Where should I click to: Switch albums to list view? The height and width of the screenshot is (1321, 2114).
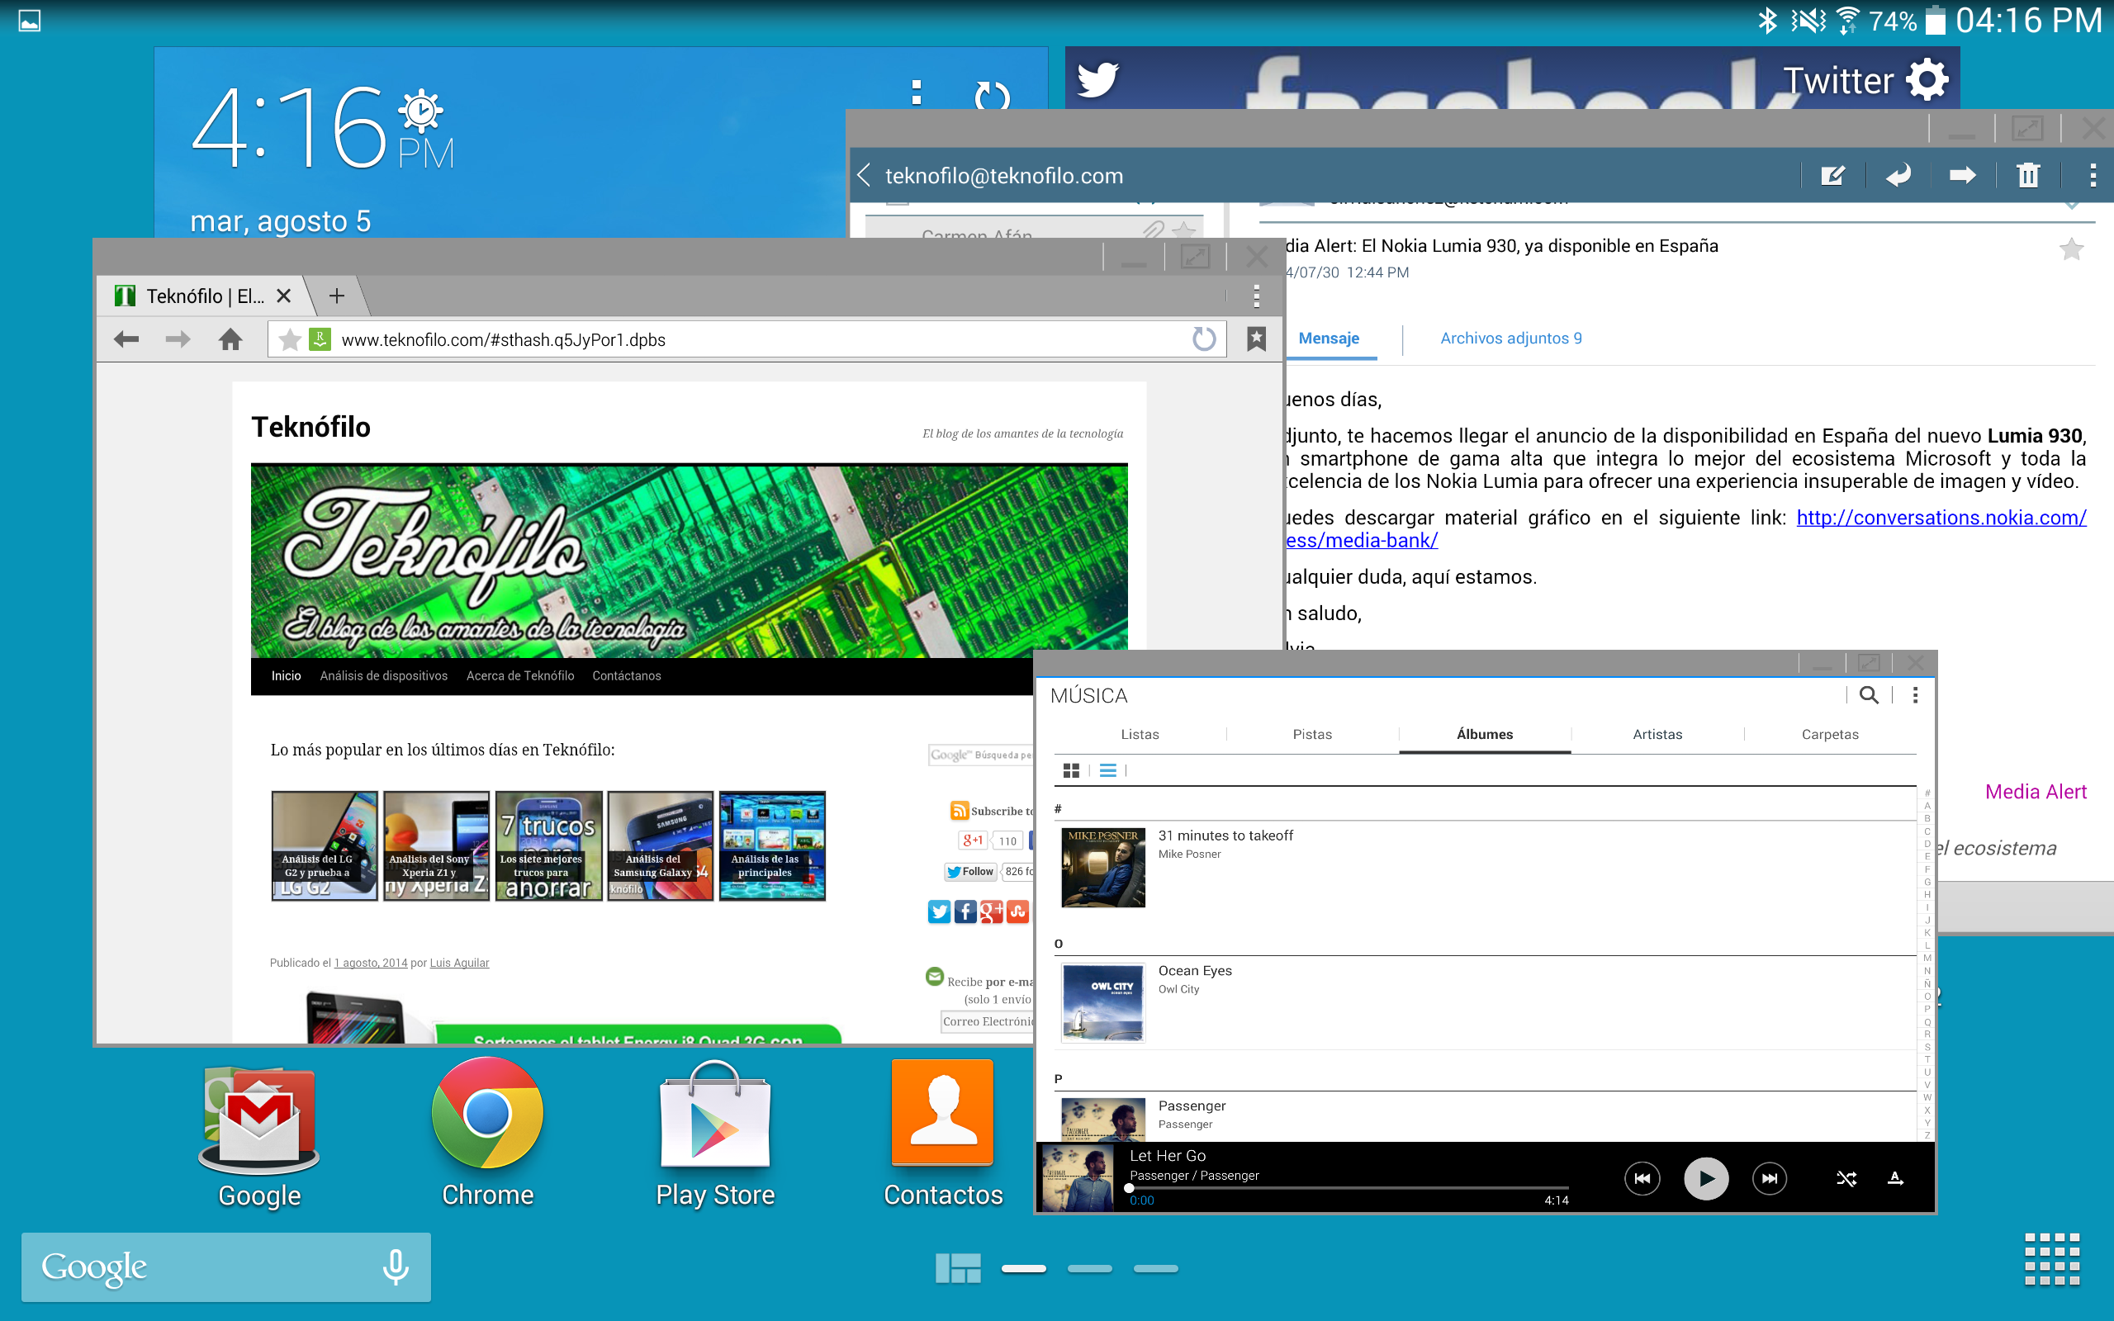[x=1107, y=770]
